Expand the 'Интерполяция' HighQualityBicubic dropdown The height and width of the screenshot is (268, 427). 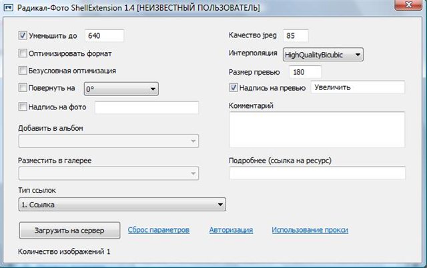click(323, 55)
